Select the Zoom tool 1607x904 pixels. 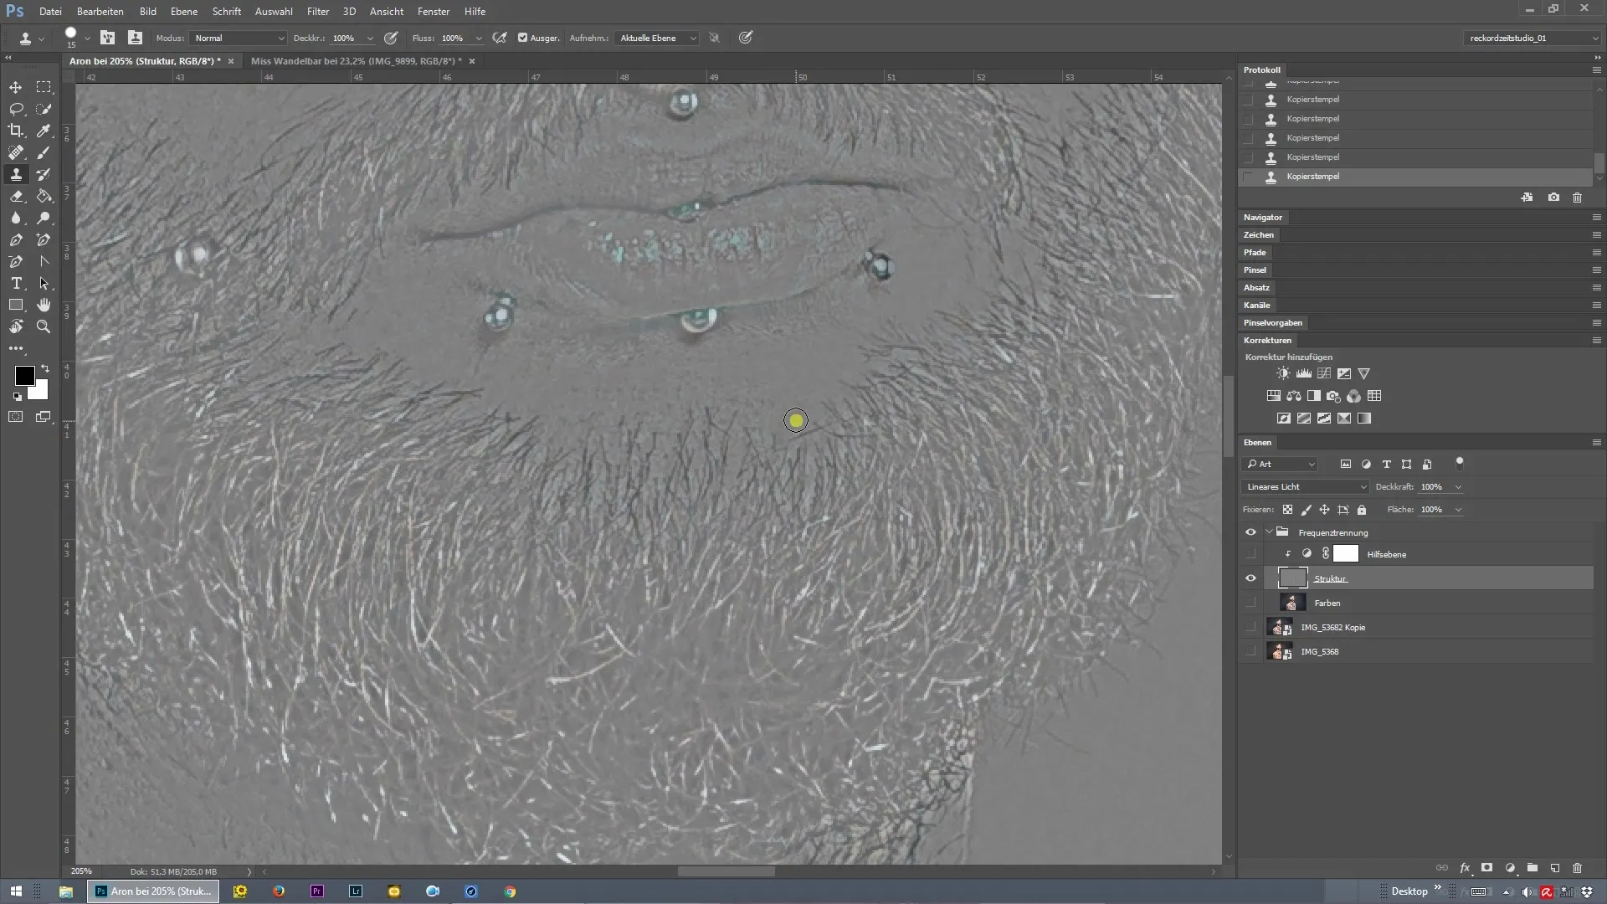tap(44, 326)
